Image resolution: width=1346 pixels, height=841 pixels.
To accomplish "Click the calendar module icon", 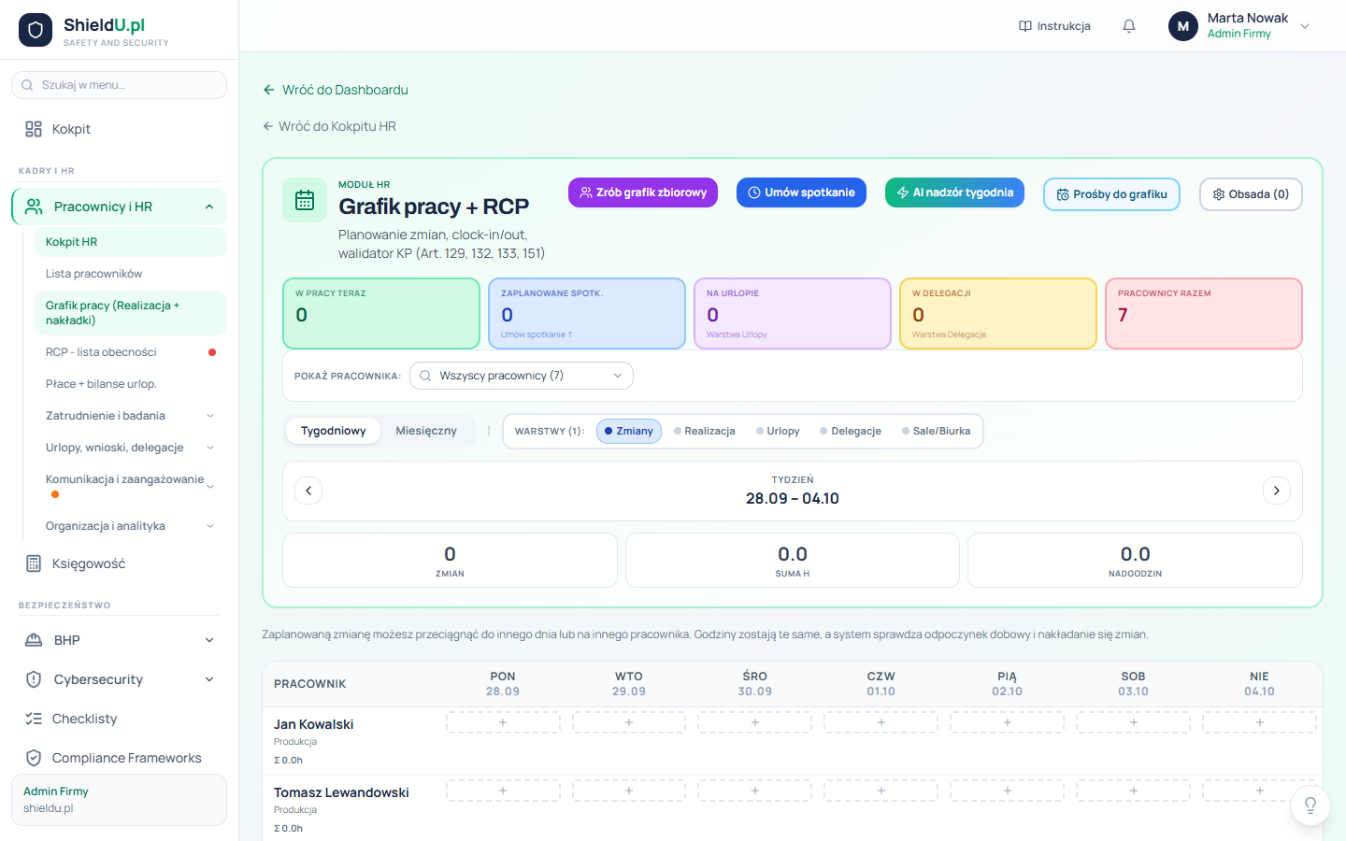I will (305, 200).
